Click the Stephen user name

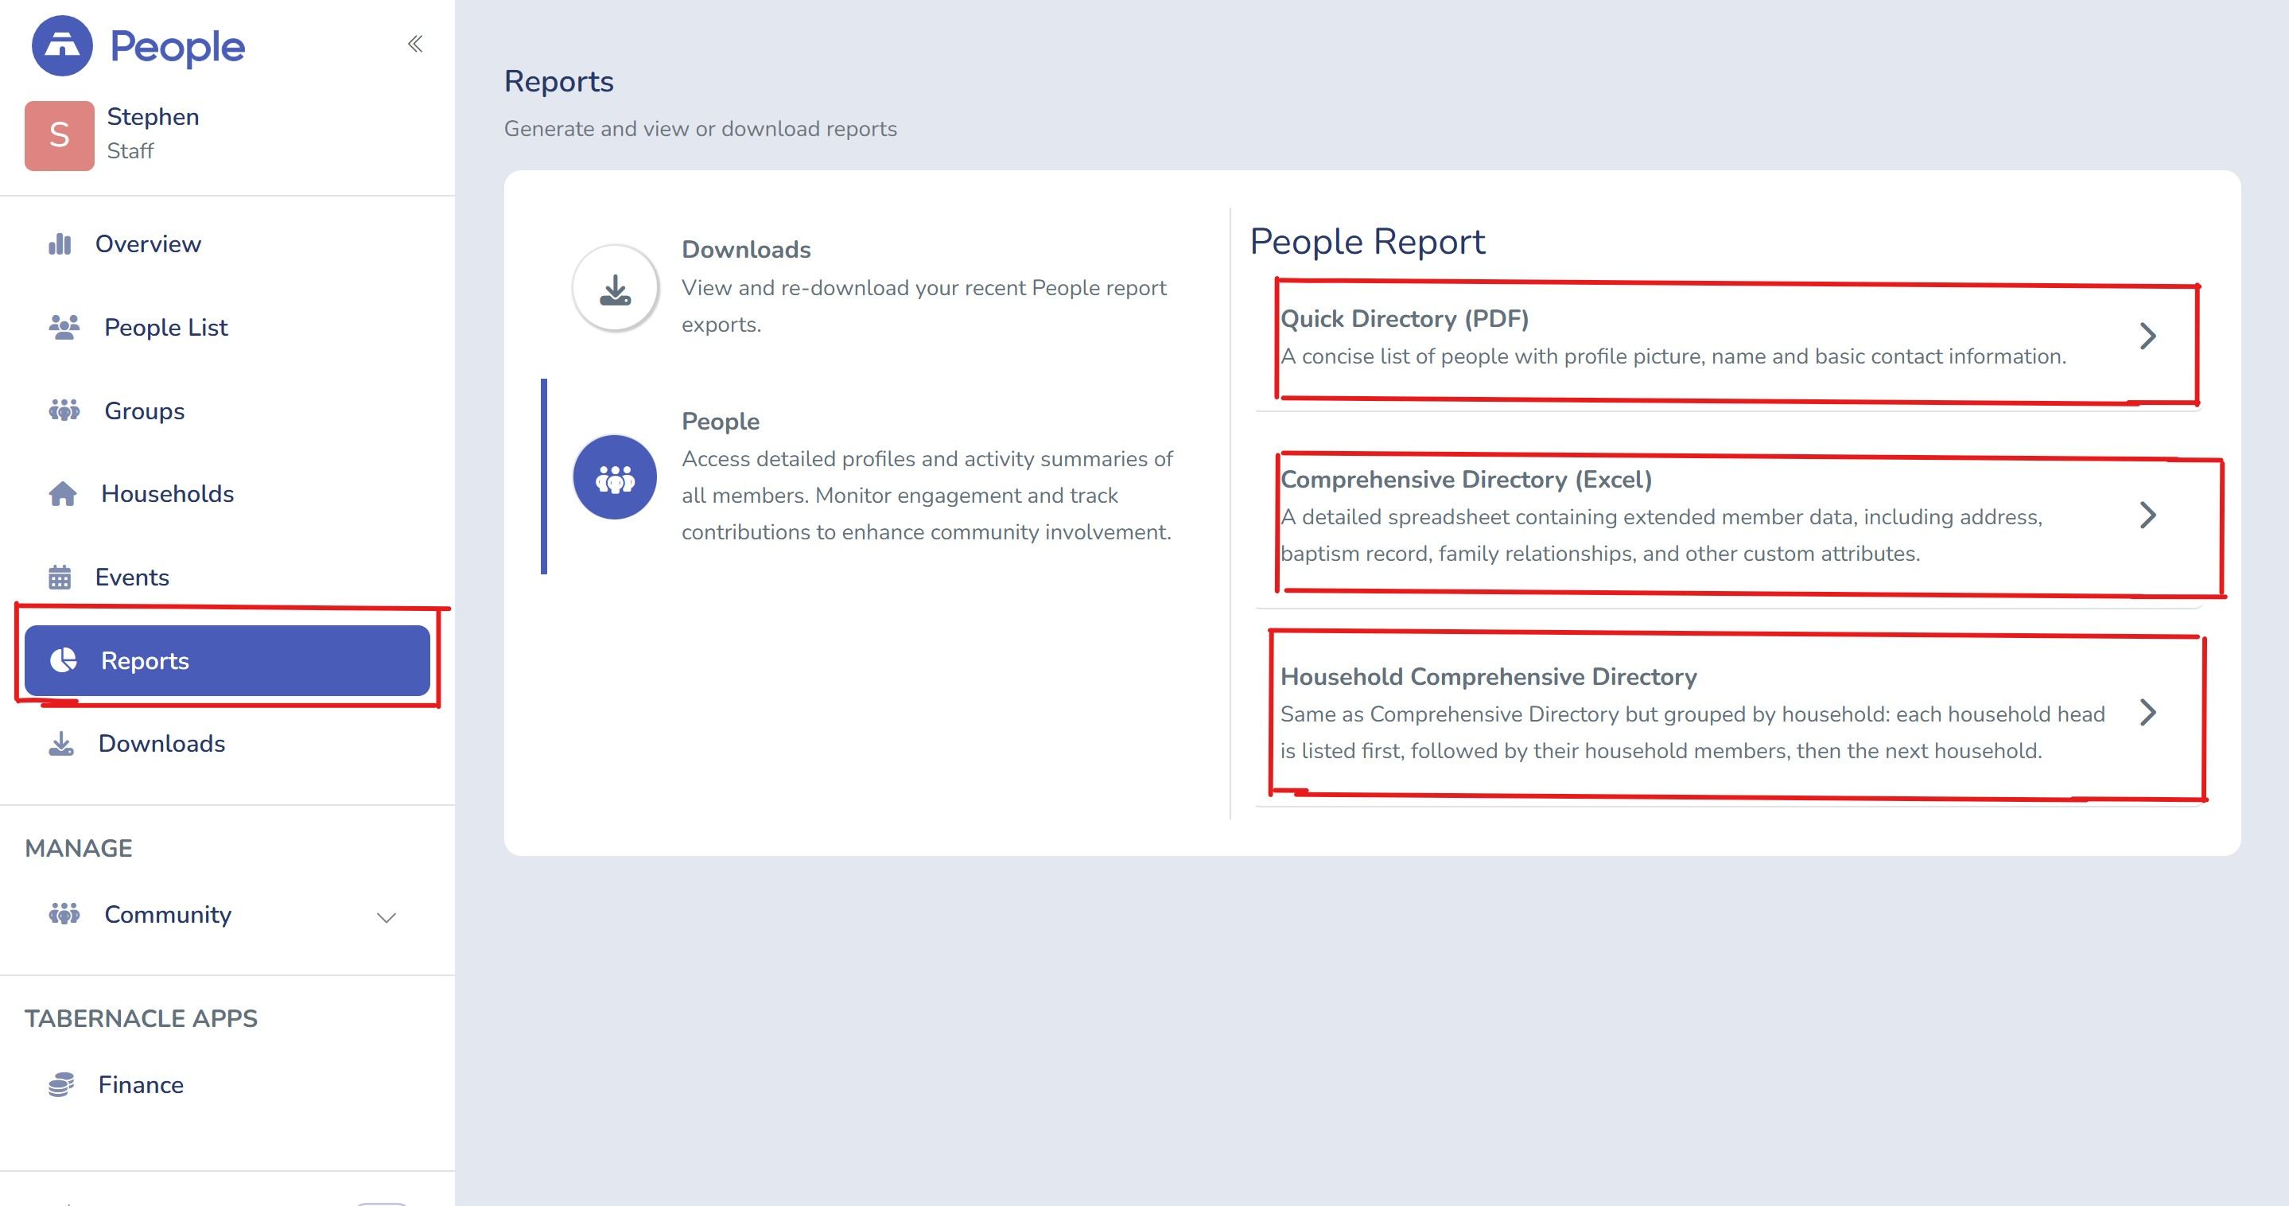click(153, 116)
